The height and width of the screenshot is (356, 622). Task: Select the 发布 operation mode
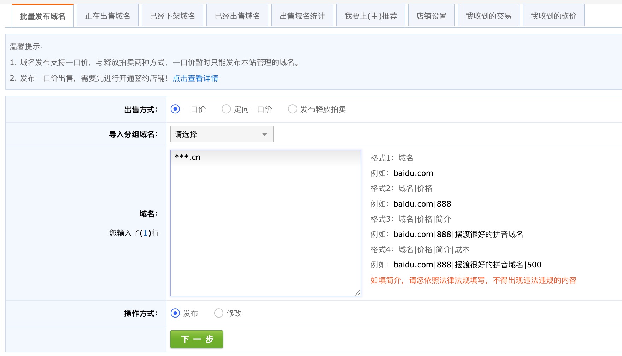175,313
